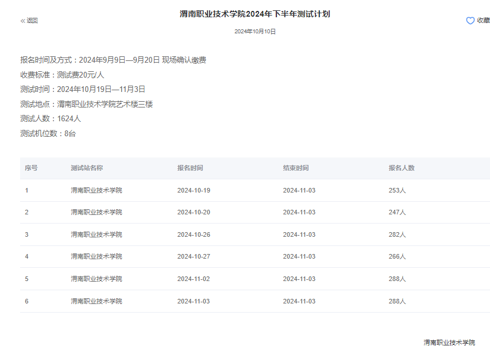Click the 报名人数 column header

tap(401, 168)
